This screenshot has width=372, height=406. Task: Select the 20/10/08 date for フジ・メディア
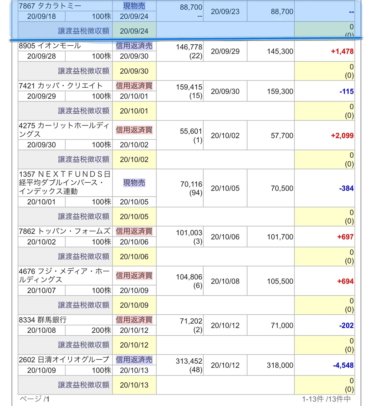[225, 281]
